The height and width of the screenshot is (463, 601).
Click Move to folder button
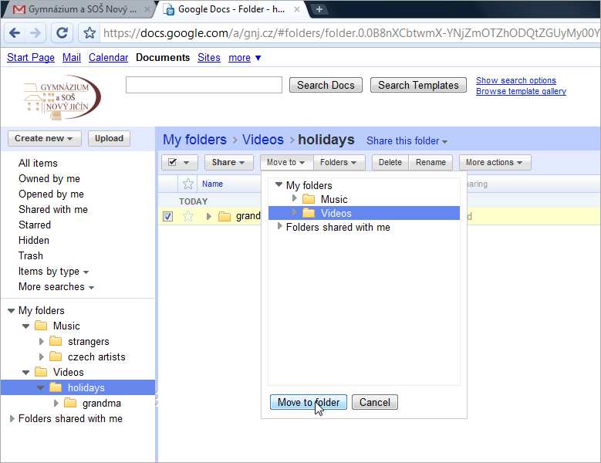coord(308,402)
